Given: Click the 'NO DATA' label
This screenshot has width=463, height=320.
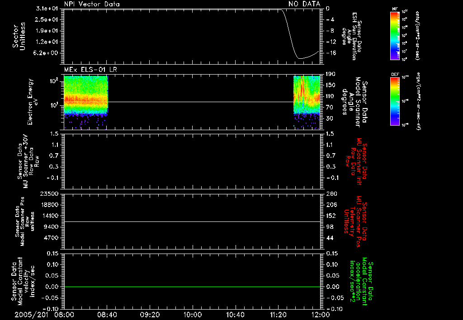Looking at the screenshot, I should point(304,4).
